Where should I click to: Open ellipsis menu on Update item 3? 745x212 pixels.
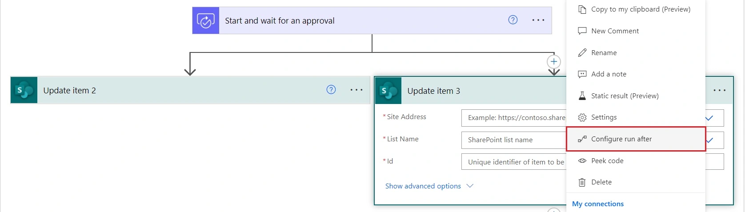pyautogui.click(x=720, y=90)
